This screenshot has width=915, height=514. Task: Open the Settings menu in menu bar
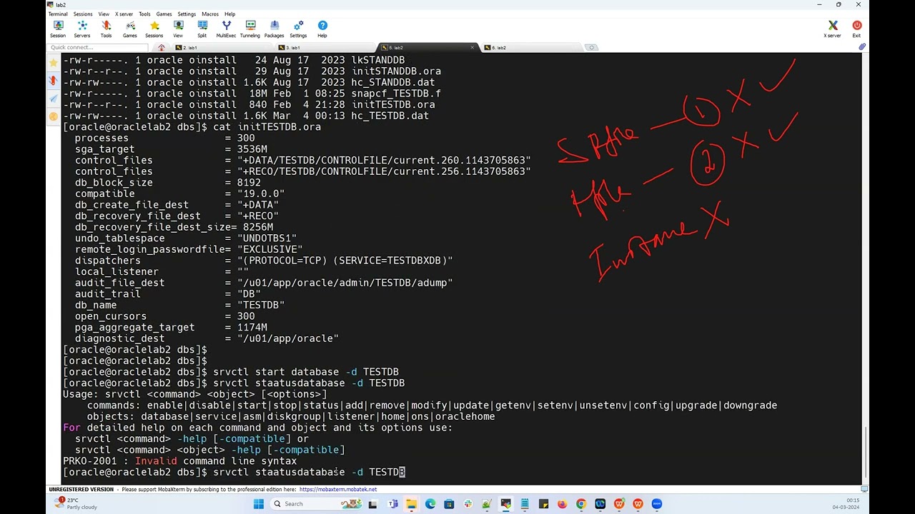click(x=187, y=14)
